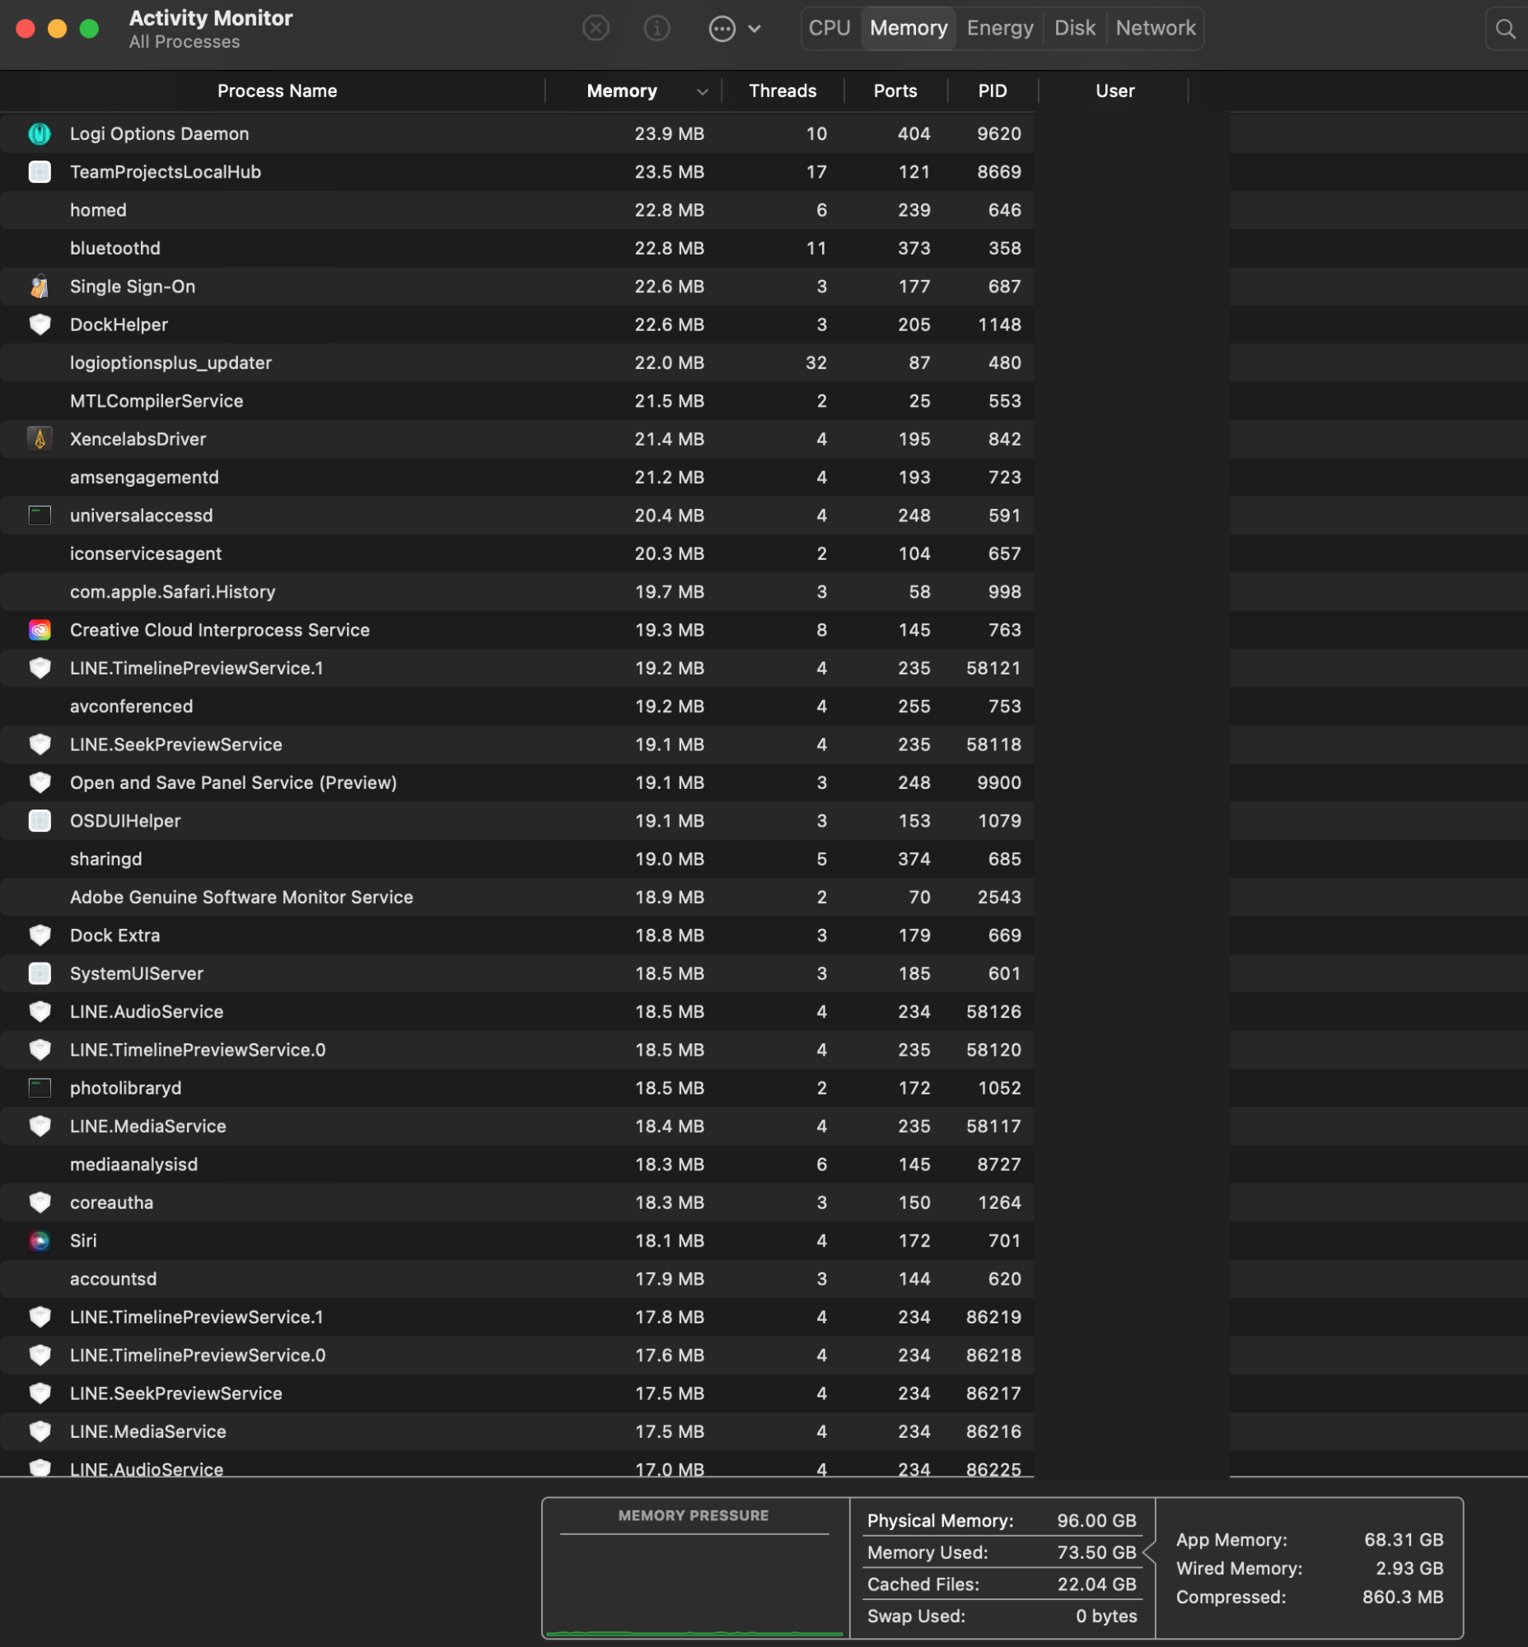Image resolution: width=1528 pixels, height=1647 pixels.
Task: Sort by the PID column header
Action: pos(993,91)
